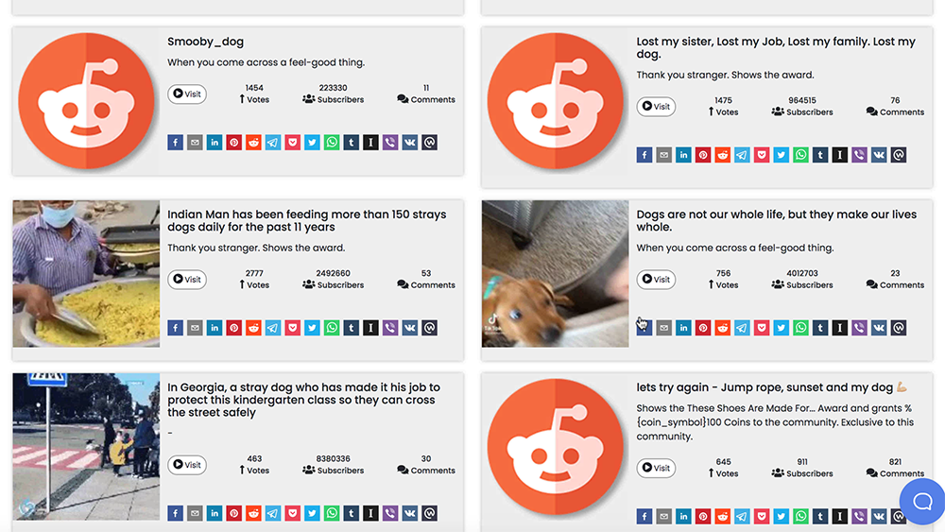Open the puppy video thumbnail
The height and width of the screenshot is (532, 945).
click(x=555, y=273)
